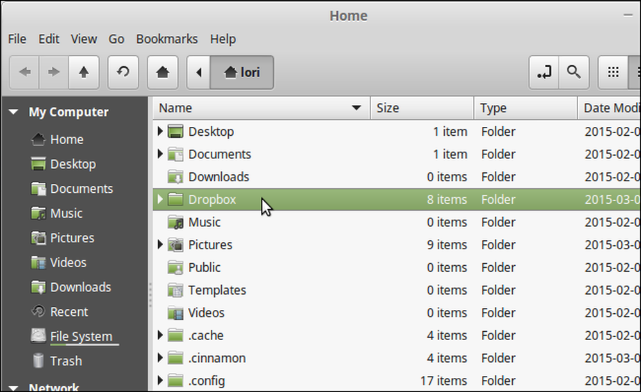Select the Downloads name in file list

click(219, 177)
